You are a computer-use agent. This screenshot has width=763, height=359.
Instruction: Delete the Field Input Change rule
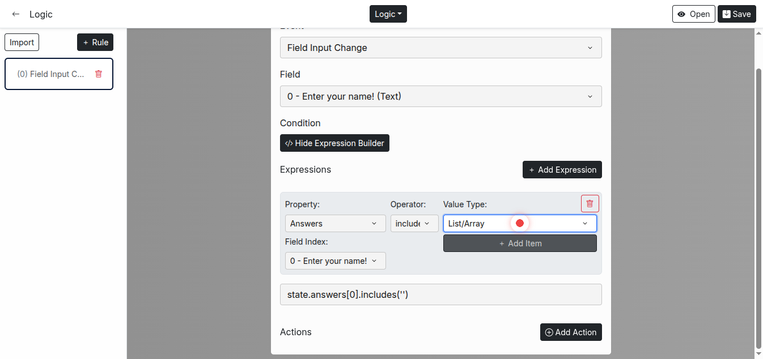(99, 74)
